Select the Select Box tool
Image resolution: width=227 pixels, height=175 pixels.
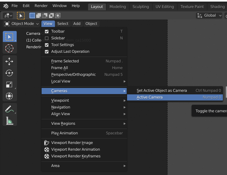pos(9,36)
